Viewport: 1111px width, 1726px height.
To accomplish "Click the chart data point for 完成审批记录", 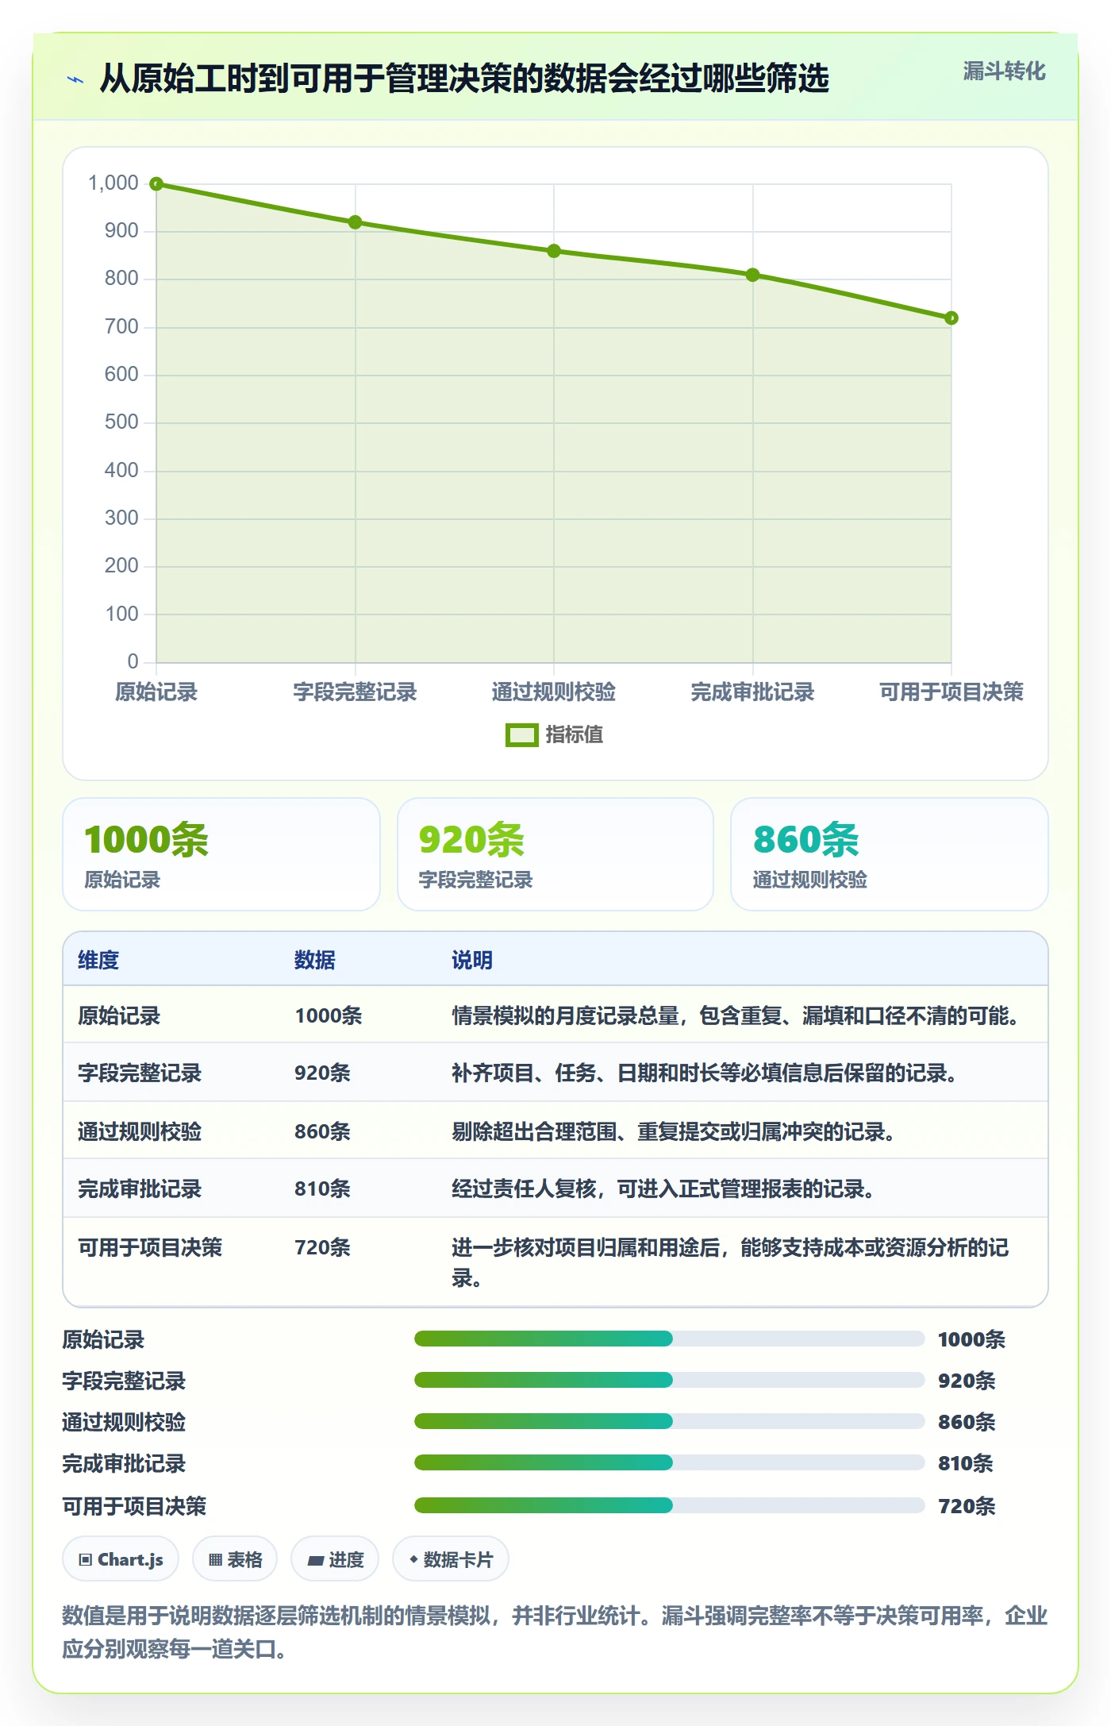I will (753, 275).
